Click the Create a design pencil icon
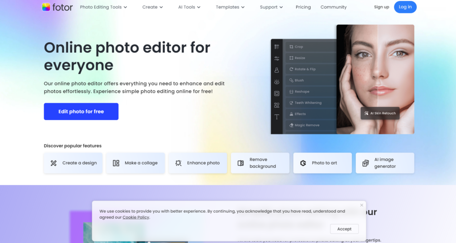Image resolution: width=456 pixels, height=243 pixels. 53,163
